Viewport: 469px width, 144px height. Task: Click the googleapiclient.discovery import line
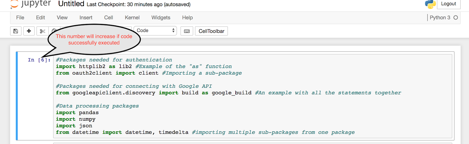click(x=154, y=93)
